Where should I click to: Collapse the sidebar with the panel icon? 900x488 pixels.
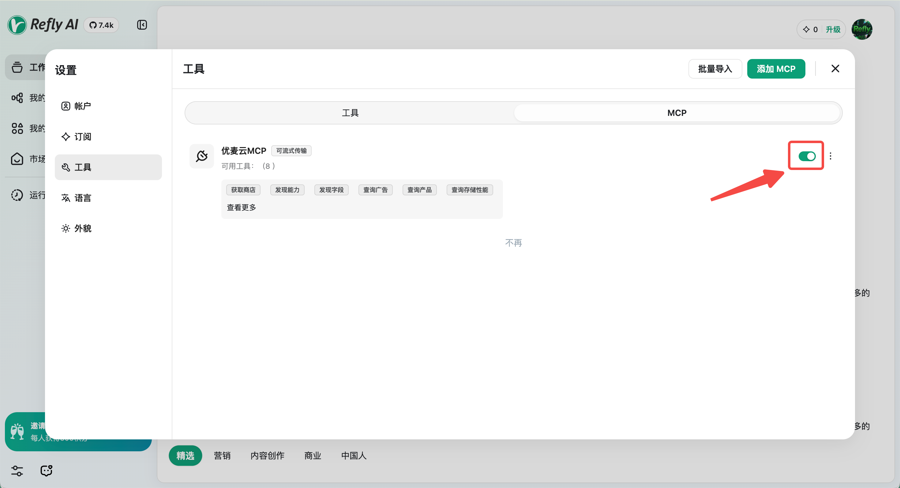click(x=142, y=25)
